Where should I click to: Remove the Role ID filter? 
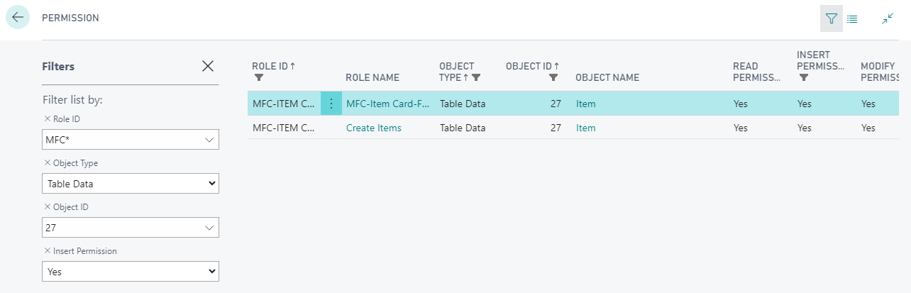click(x=47, y=119)
